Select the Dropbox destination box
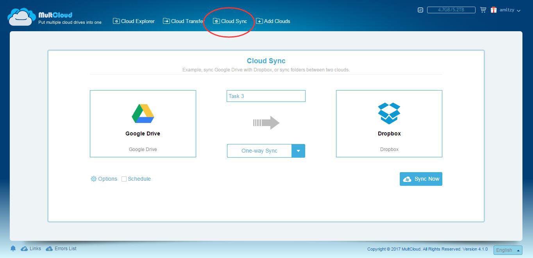Viewport: 533px width, 258px height. coord(389,124)
